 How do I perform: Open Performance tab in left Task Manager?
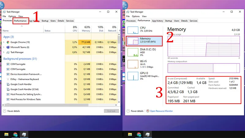click(x=20, y=21)
